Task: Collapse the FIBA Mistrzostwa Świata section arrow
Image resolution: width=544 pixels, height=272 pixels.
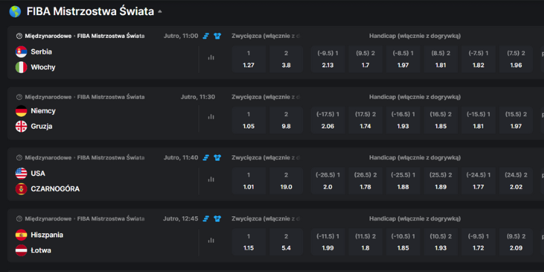Action: click(x=160, y=12)
